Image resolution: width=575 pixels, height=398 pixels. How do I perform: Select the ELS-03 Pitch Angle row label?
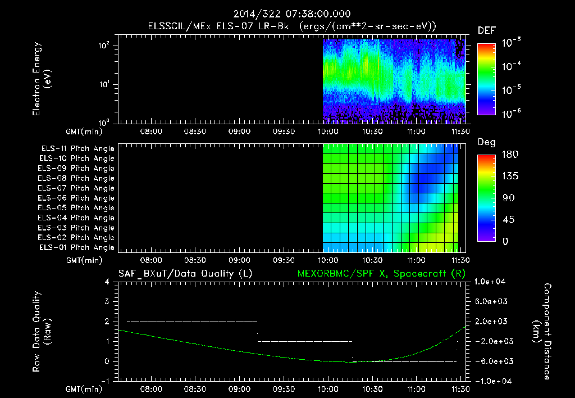click(76, 228)
